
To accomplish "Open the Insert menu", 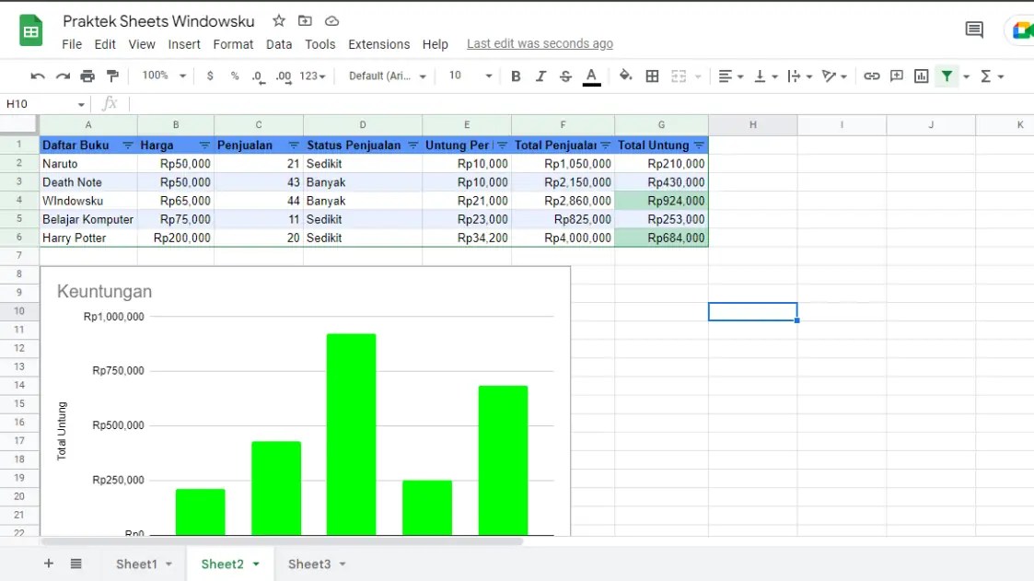I will click(x=184, y=44).
